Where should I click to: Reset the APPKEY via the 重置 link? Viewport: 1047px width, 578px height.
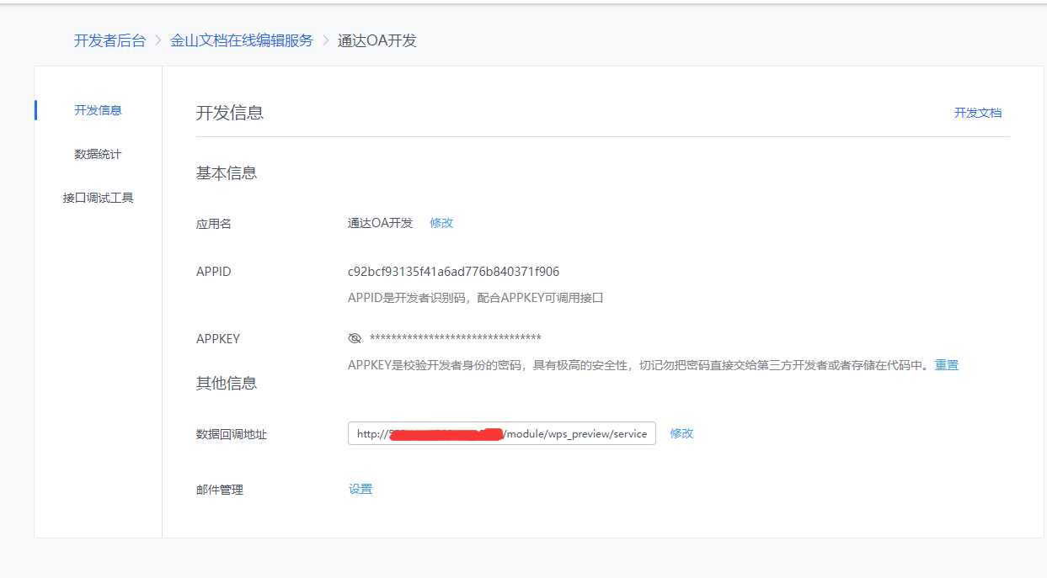tap(947, 365)
